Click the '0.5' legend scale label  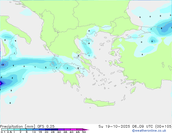click(9, 132)
